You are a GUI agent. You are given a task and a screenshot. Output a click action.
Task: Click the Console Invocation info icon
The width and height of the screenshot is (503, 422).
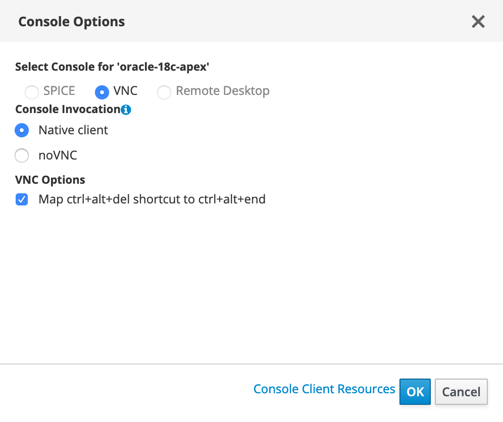[x=126, y=110]
